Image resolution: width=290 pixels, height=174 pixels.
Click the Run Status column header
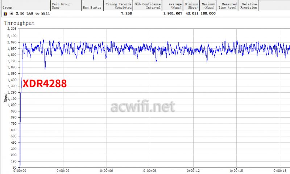pyautogui.click(x=92, y=5)
